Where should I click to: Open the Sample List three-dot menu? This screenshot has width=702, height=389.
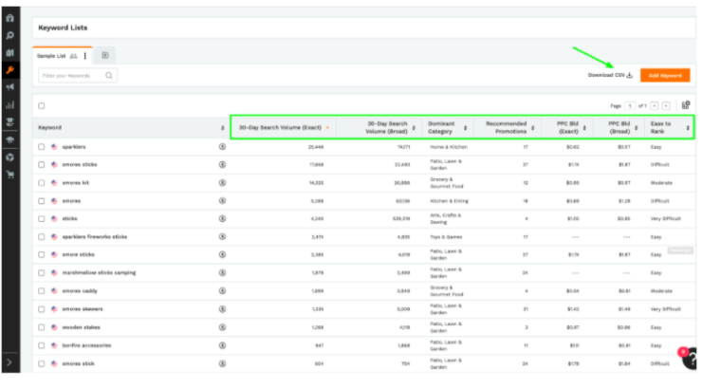click(85, 56)
